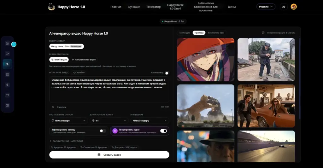Expand sidebar with the cyan arrow button
The height and width of the screenshot is (168, 323).
tap(14, 44)
